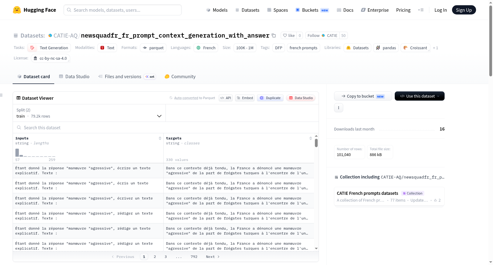Viewport: 493px width, 265px height.
Task: Click the inputs lengths histogram bar
Action: point(17,153)
